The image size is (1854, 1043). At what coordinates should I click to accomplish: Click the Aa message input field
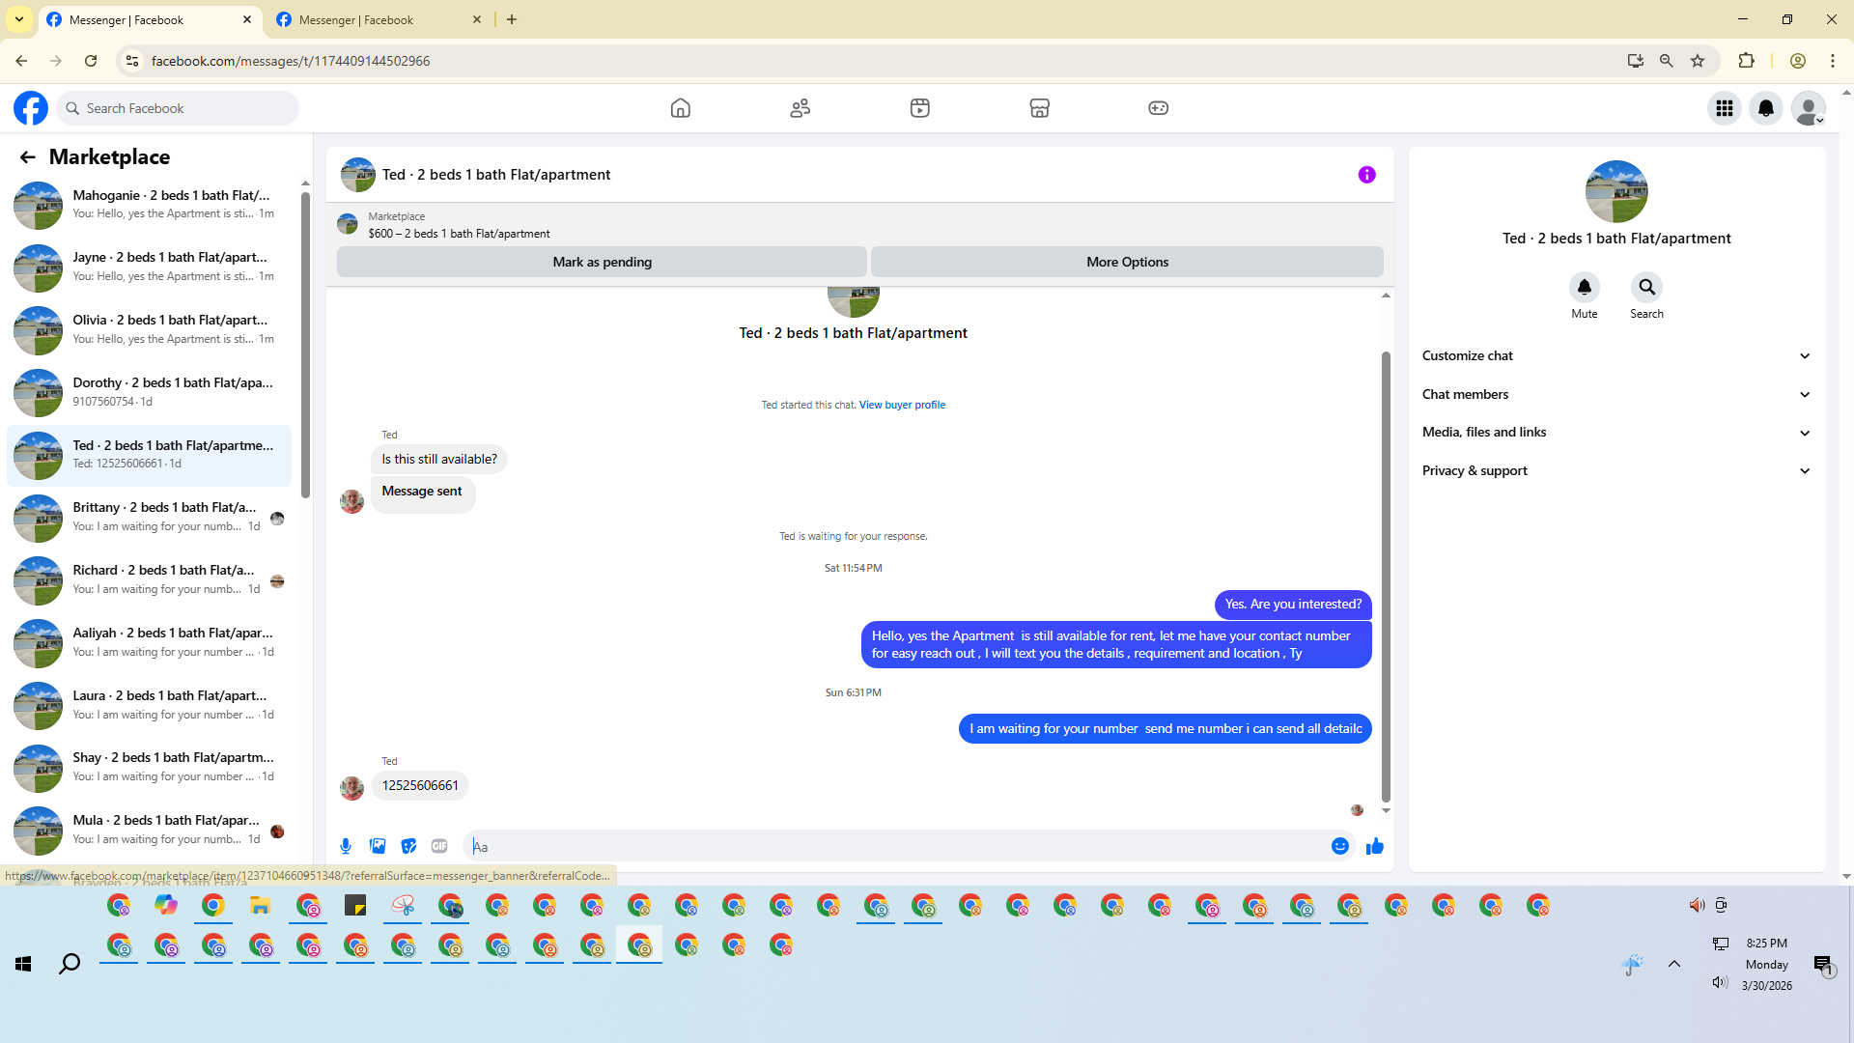coord(898,847)
